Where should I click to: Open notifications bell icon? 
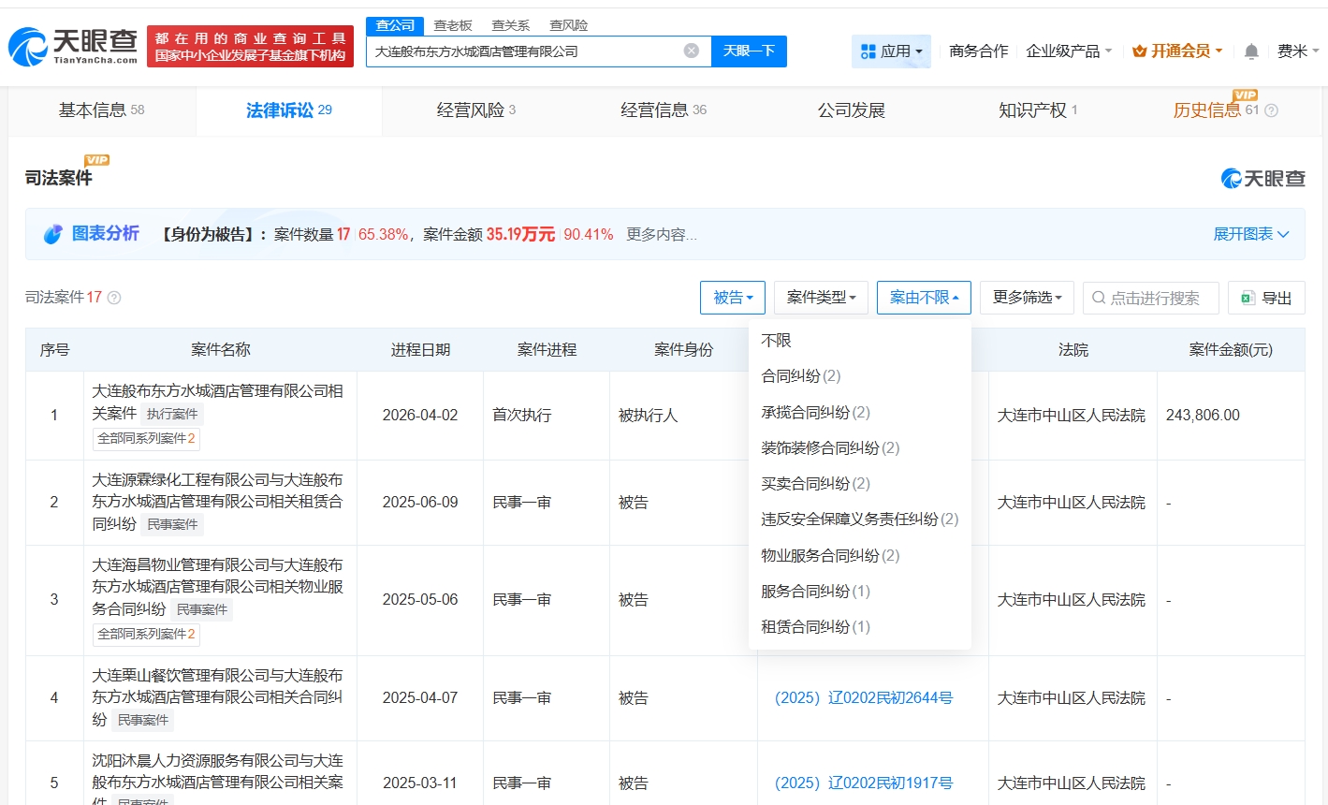pyautogui.click(x=1251, y=51)
